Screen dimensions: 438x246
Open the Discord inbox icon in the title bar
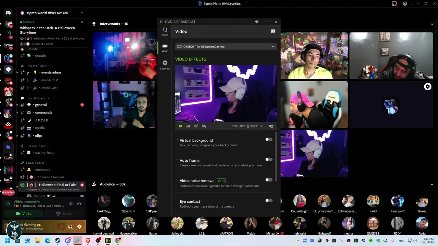tap(395, 4)
